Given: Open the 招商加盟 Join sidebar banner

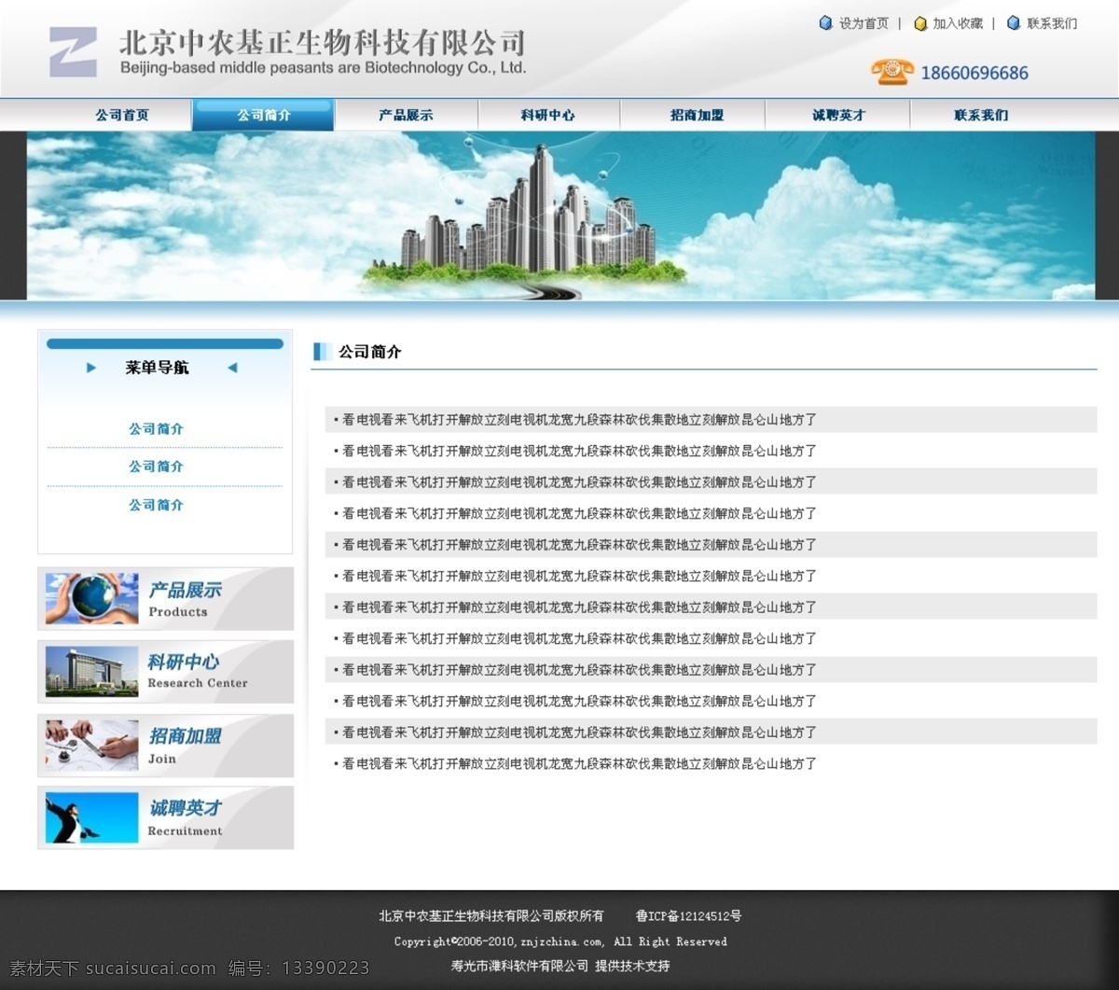Looking at the screenshot, I should coord(166,746).
